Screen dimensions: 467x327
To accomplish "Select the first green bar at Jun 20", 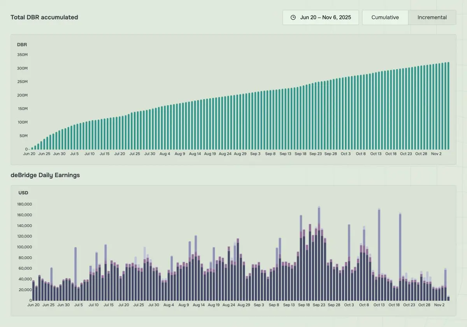I will 32,148.
